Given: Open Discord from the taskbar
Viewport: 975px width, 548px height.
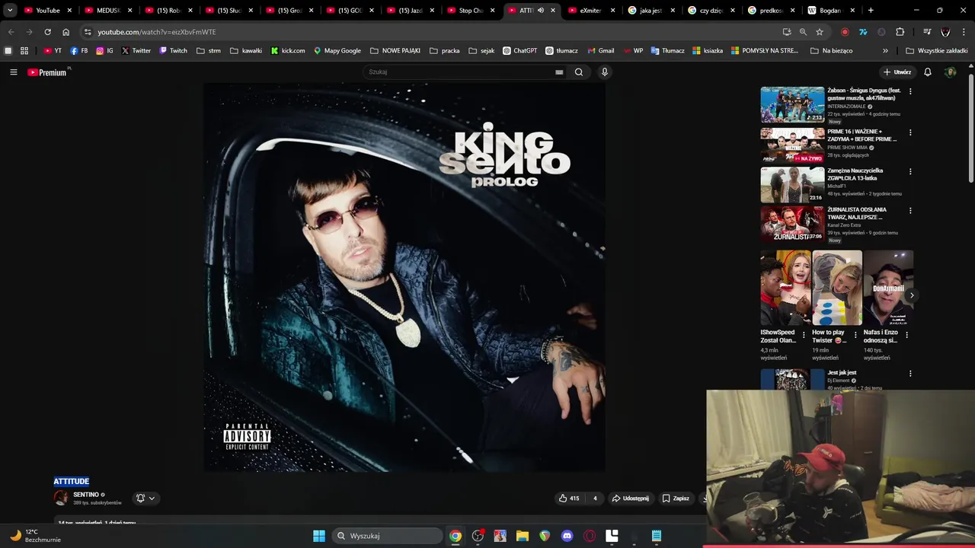Looking at the screenshot, I should 567,536.
